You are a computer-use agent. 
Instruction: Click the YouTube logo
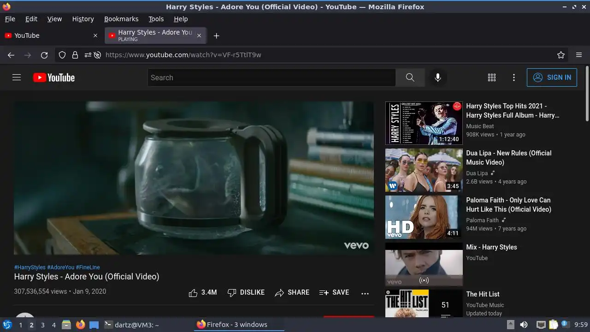pos(54,77)
